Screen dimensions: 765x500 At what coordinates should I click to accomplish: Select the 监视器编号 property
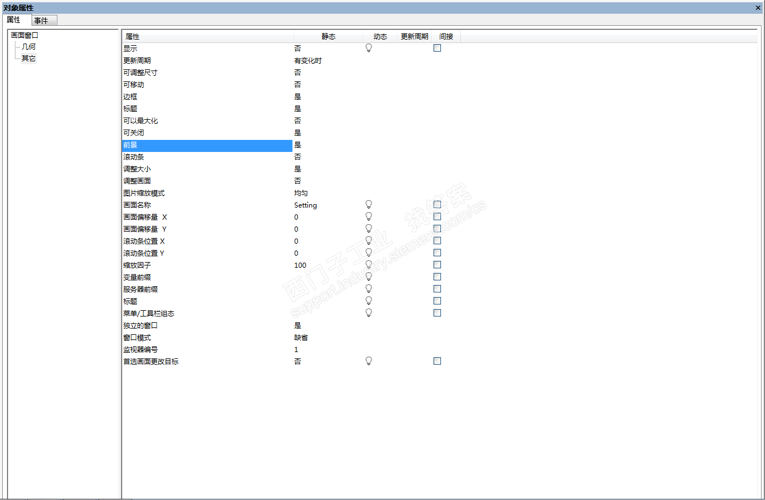click(140, 350)
